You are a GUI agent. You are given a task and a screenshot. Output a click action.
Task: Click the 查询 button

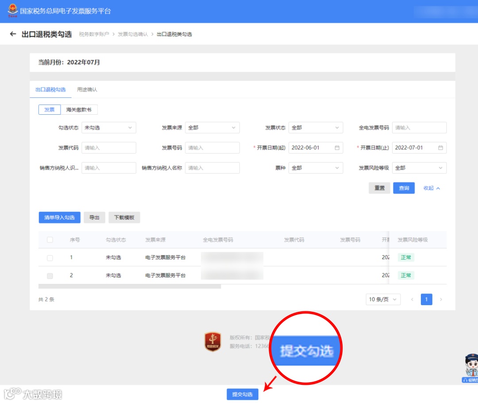pyautogui.click(x=404, y=188)
